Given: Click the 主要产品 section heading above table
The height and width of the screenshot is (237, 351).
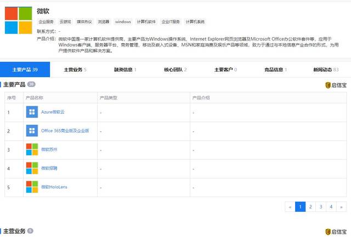Looking at the screenshot, I should pos(14,84).
